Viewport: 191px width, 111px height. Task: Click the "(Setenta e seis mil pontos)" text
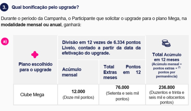[122, 96]
